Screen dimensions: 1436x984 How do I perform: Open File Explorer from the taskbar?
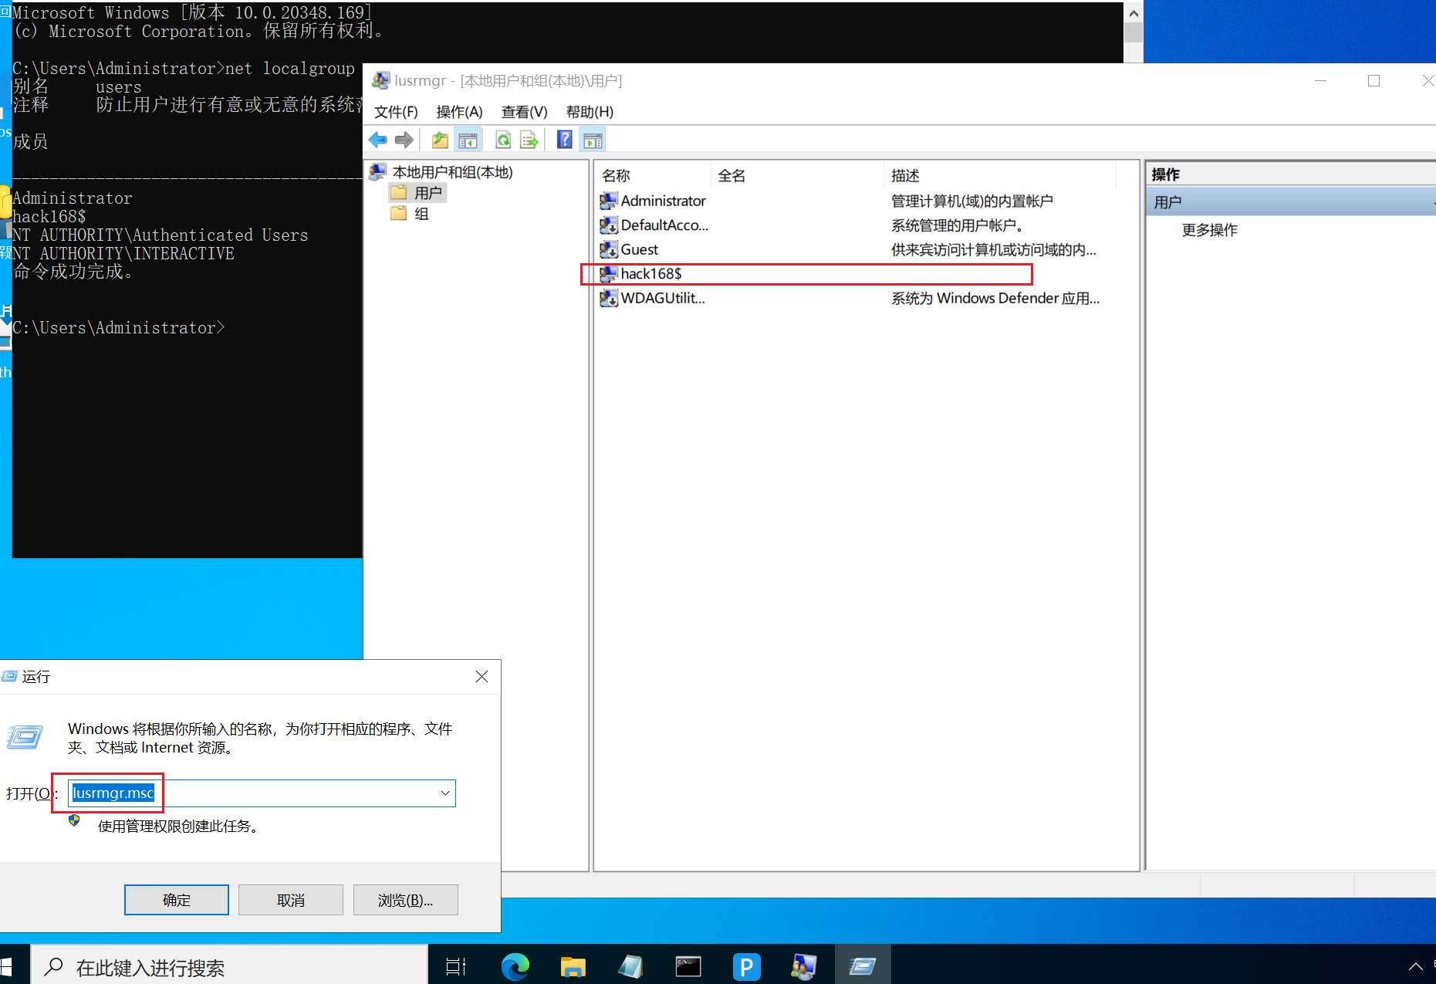pos(573,966)
